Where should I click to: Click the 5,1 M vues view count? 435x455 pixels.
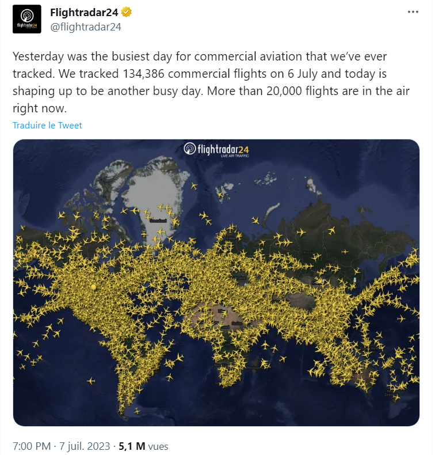pyautogui.click(x=143, y=446)
